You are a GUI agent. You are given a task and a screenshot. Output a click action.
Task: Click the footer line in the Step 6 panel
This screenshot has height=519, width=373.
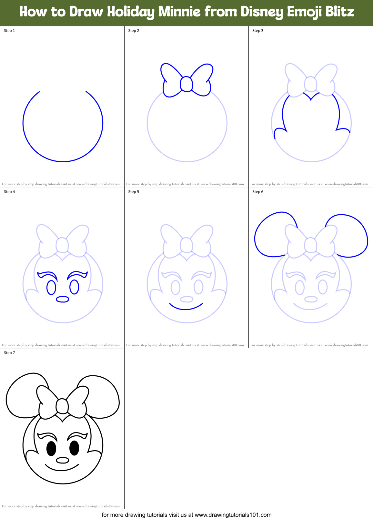[x=309, y=345]
